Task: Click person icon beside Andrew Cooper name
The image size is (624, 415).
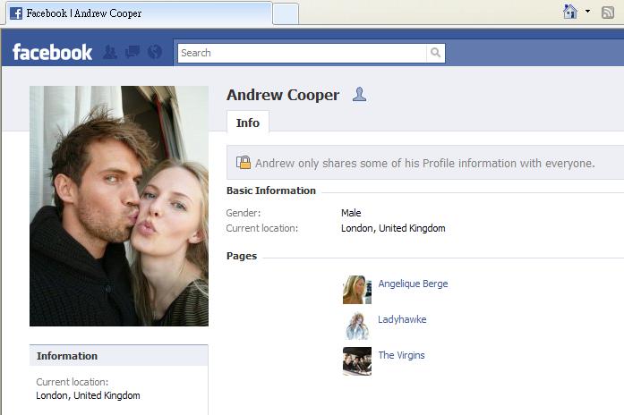Action: click(359, 95)
